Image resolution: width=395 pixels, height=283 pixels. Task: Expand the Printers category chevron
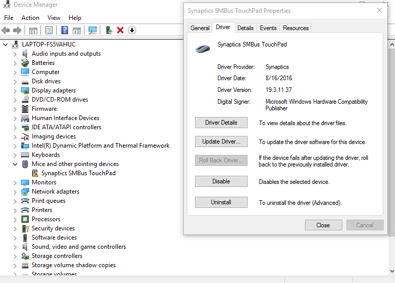point(15,210)
